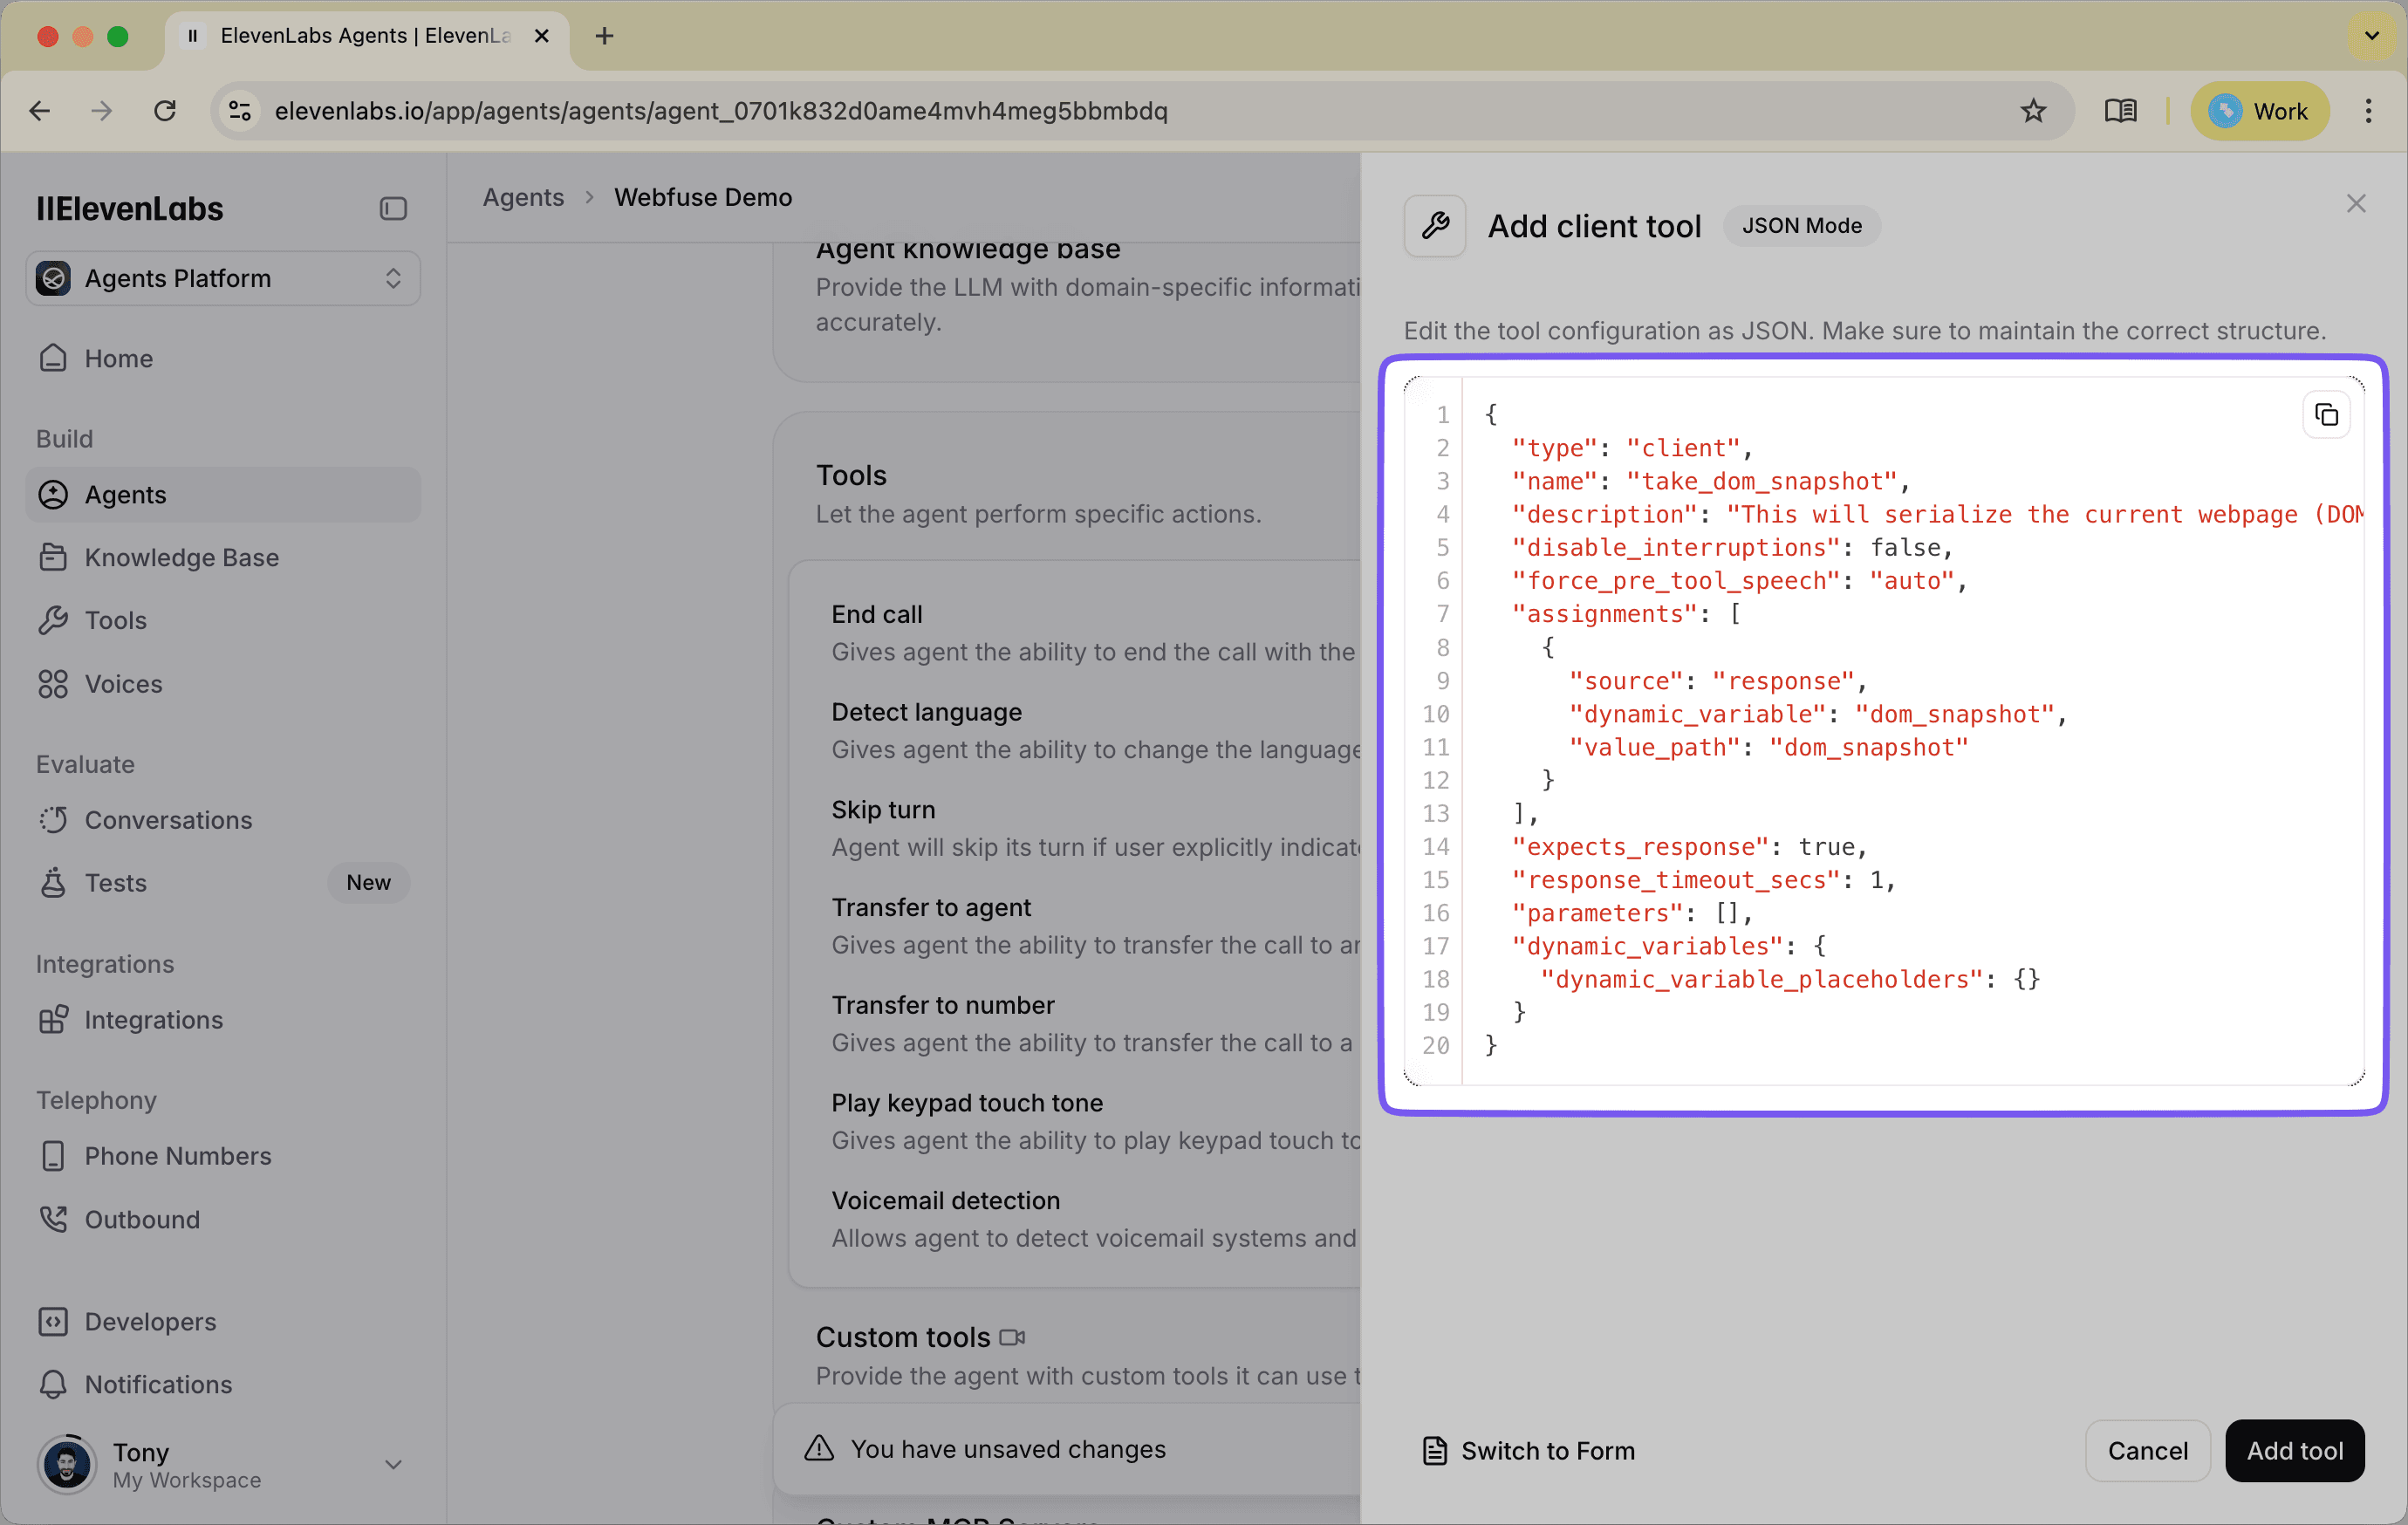2408x1525 pixels.
Task: Open the Knowledge Base section
Action: (181, 557)
